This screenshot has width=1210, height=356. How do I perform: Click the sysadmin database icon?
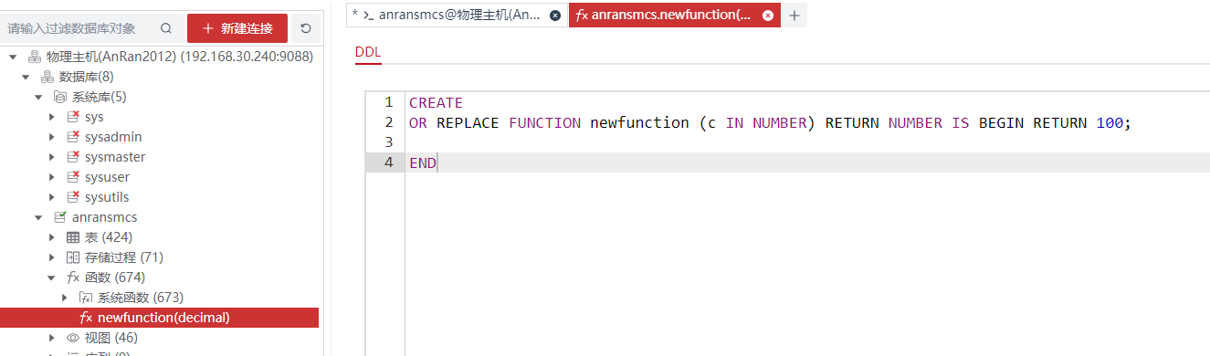point(73,137)
